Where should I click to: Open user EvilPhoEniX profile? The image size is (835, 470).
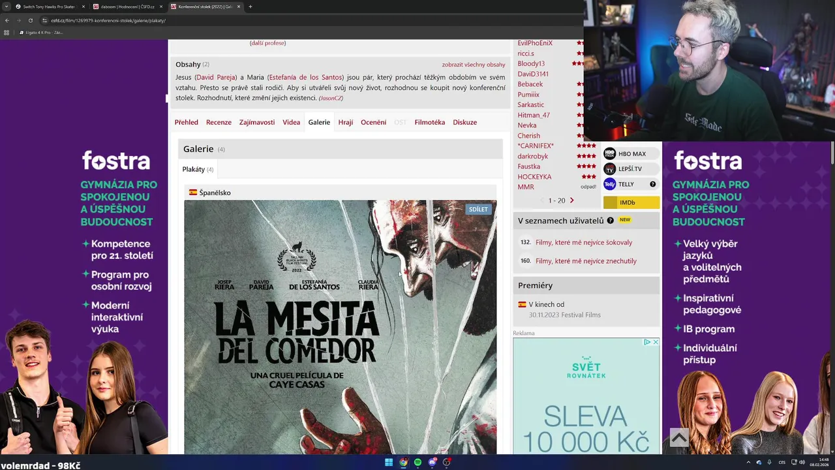[x=535, y=43]
